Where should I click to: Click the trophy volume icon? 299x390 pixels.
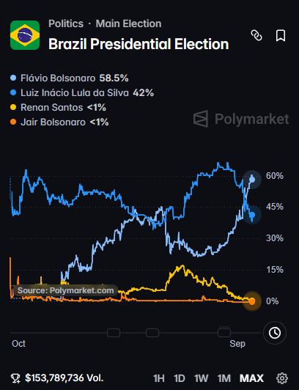click(15, 378)
